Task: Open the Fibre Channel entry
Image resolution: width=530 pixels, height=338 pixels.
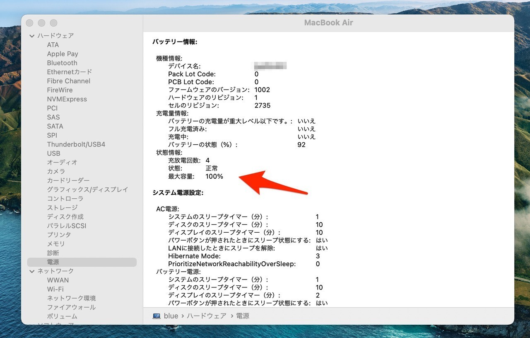Action: [x=69, y=81]
